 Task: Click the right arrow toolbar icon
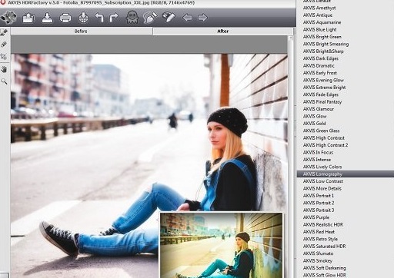(x=202, y=18)
